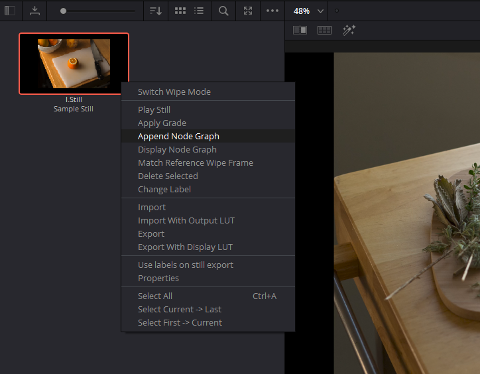Open the three-dot options menu
This screenshot has height=374, width=480.
(x=272, y=11)
